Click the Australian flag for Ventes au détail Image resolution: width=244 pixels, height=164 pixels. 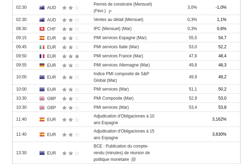tap(42, 20)
